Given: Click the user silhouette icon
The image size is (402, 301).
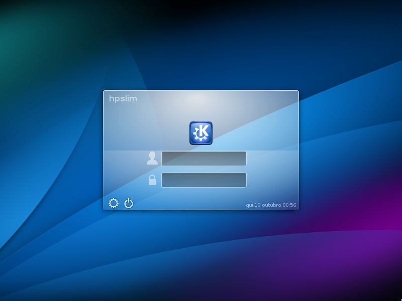Looking at the screenshot, I should 152,158.
